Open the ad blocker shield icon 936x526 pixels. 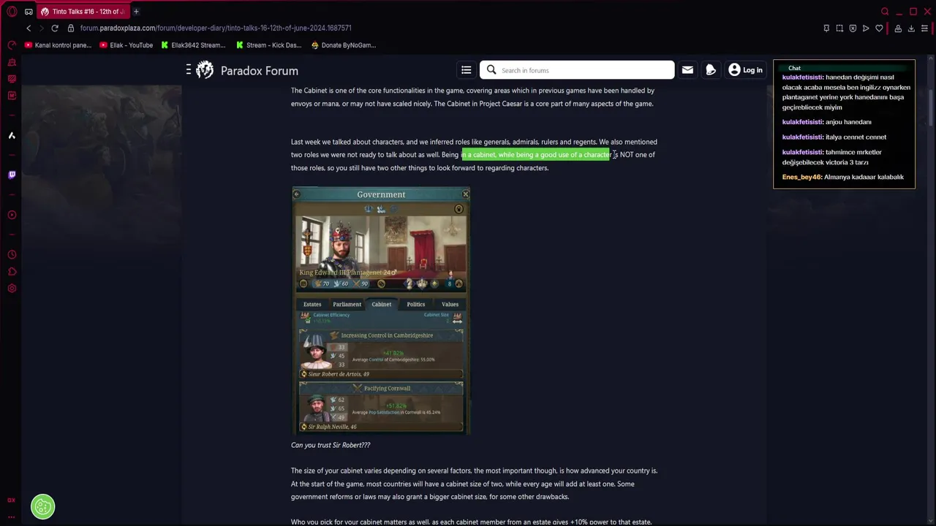pos(853,28)
